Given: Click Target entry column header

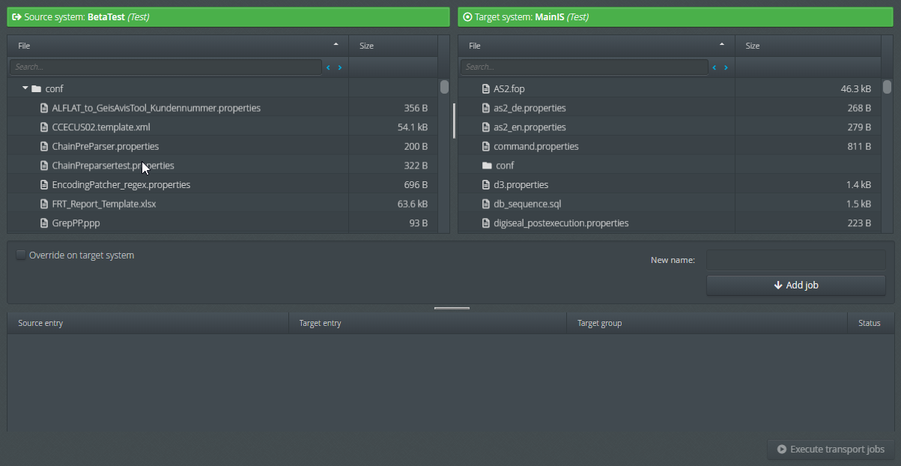Looking at the screenshot, I should click(428, 323).
